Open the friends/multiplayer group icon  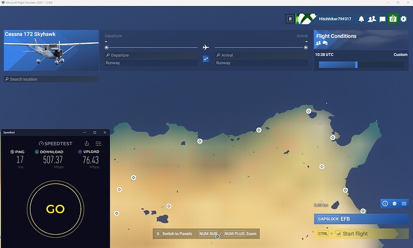pos(372,19)
